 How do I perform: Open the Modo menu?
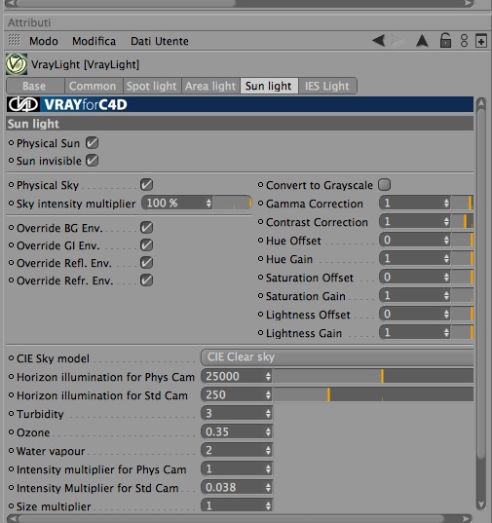point(44,41)
